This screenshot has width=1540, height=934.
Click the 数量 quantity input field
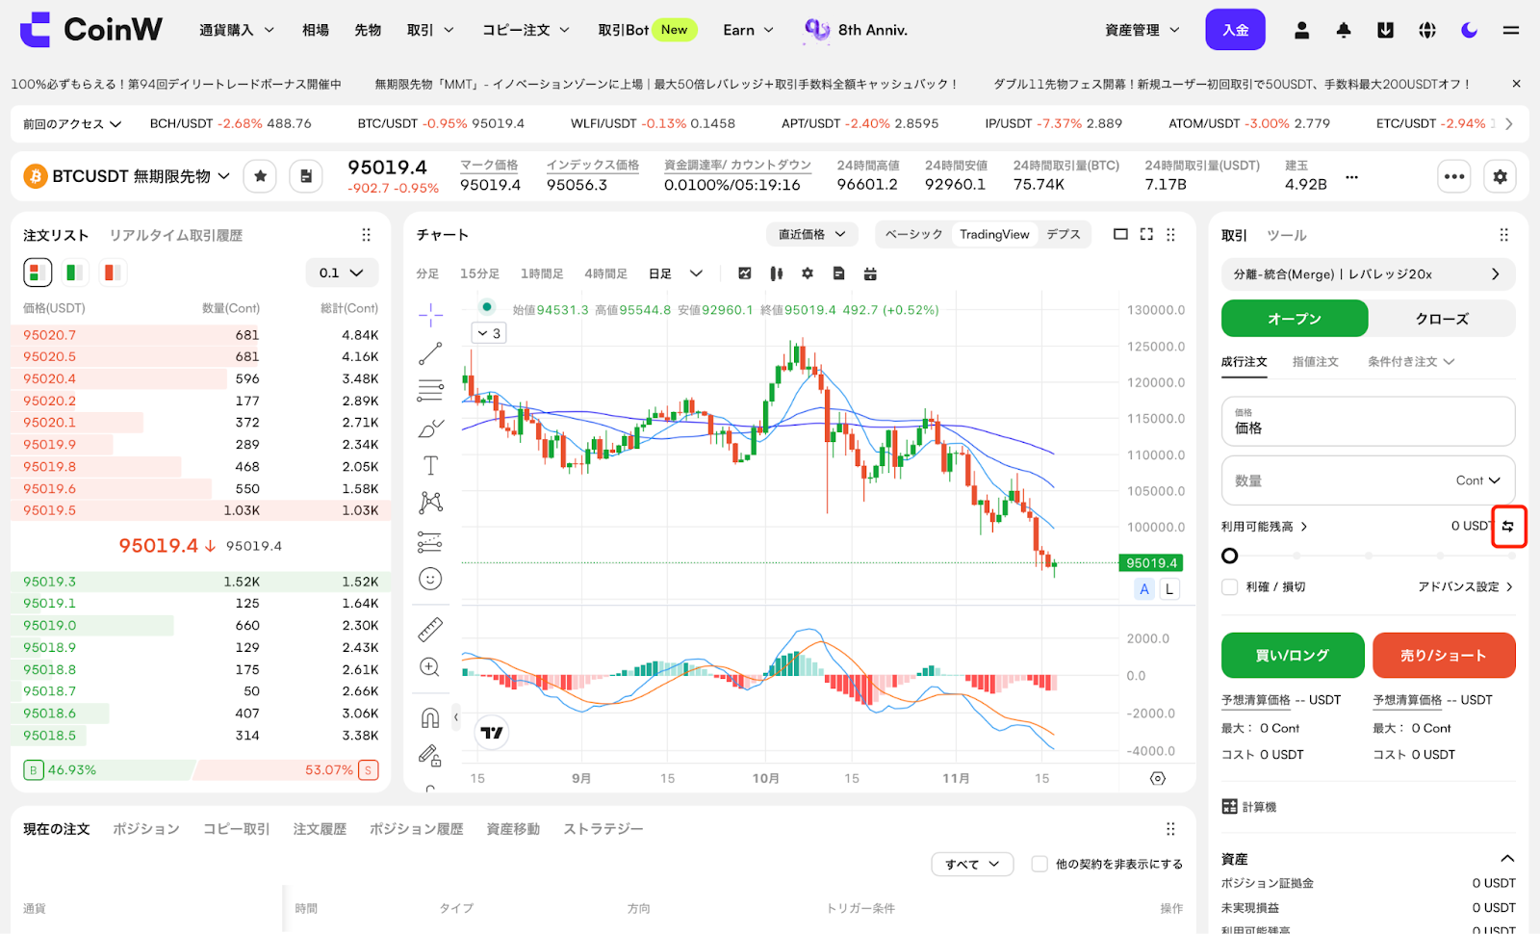click(1368, 480)
